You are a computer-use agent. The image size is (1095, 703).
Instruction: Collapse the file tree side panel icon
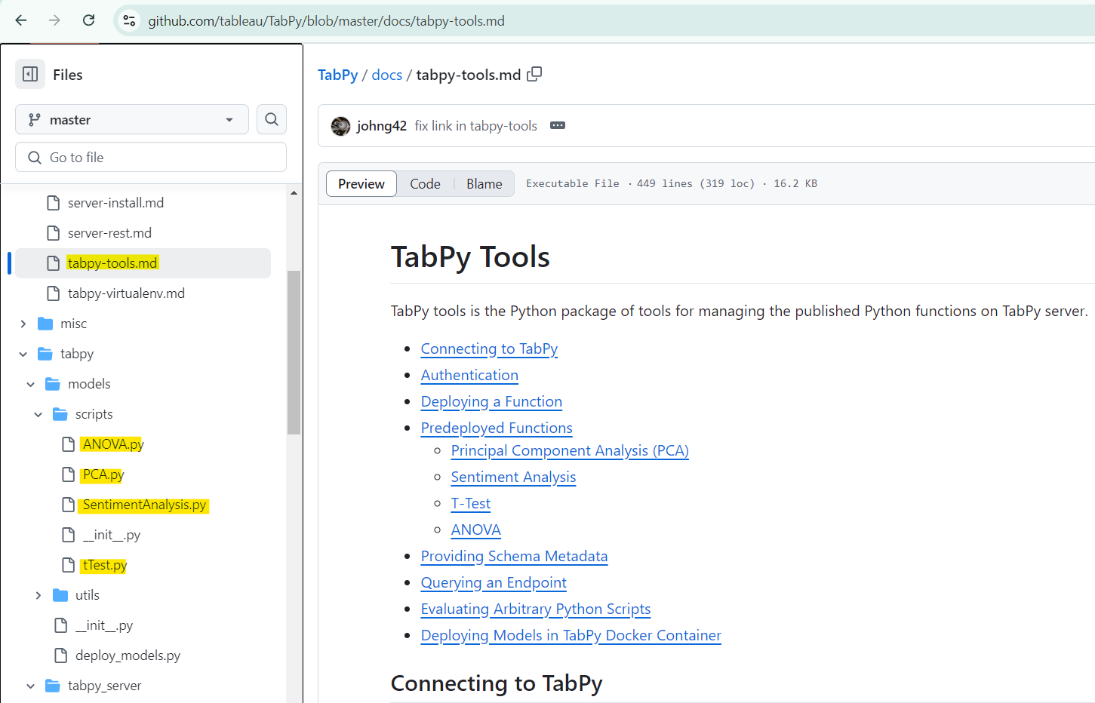(30, 74)
